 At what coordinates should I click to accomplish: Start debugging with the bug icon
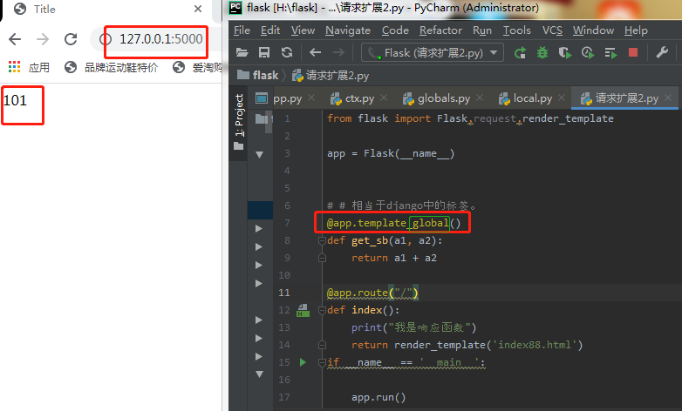tap(542, 53)
